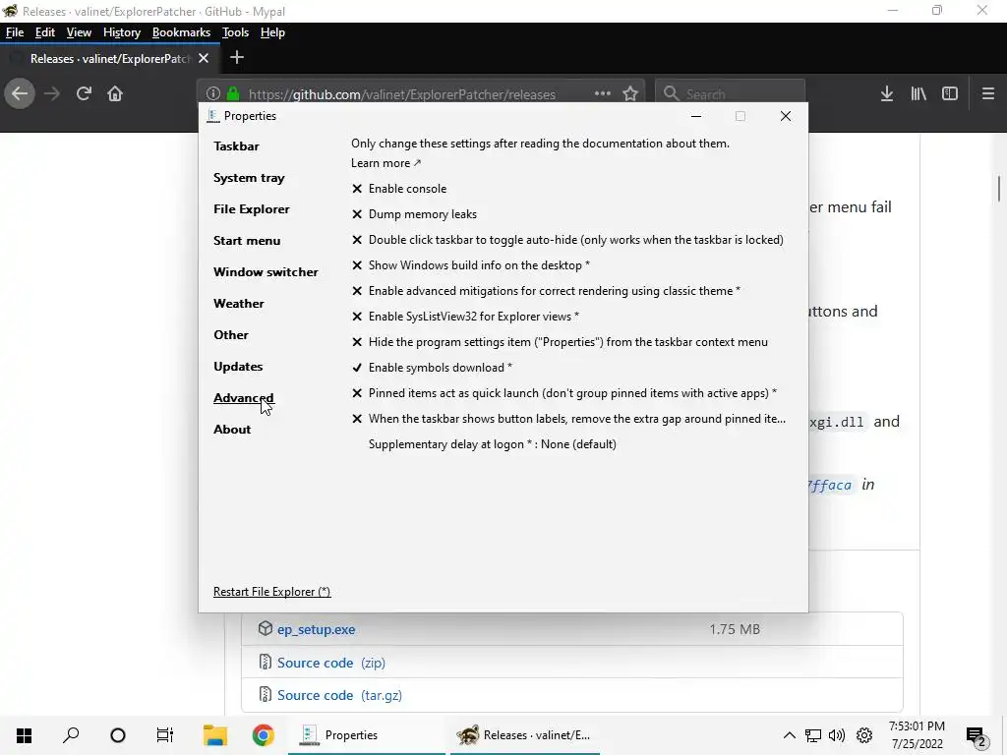
Task: Open Start menu section in Properties
Action: coord(247,241)
